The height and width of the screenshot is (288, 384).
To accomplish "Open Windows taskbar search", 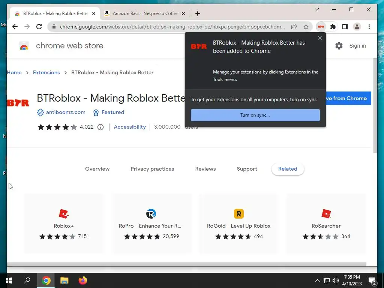I will click(x=27, y=280).
